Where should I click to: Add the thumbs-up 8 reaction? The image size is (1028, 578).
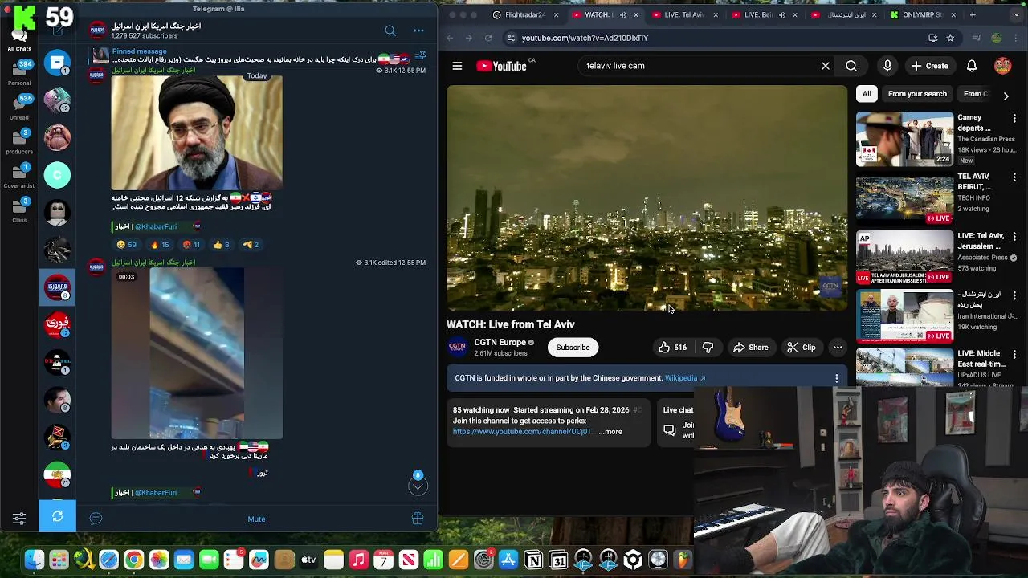(x=222, y=245)
